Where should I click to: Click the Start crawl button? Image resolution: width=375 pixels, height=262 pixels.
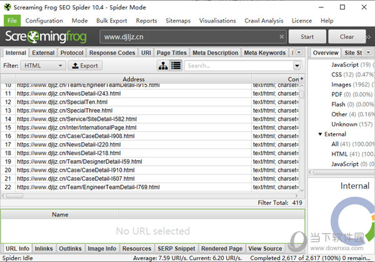coord(307,37)
